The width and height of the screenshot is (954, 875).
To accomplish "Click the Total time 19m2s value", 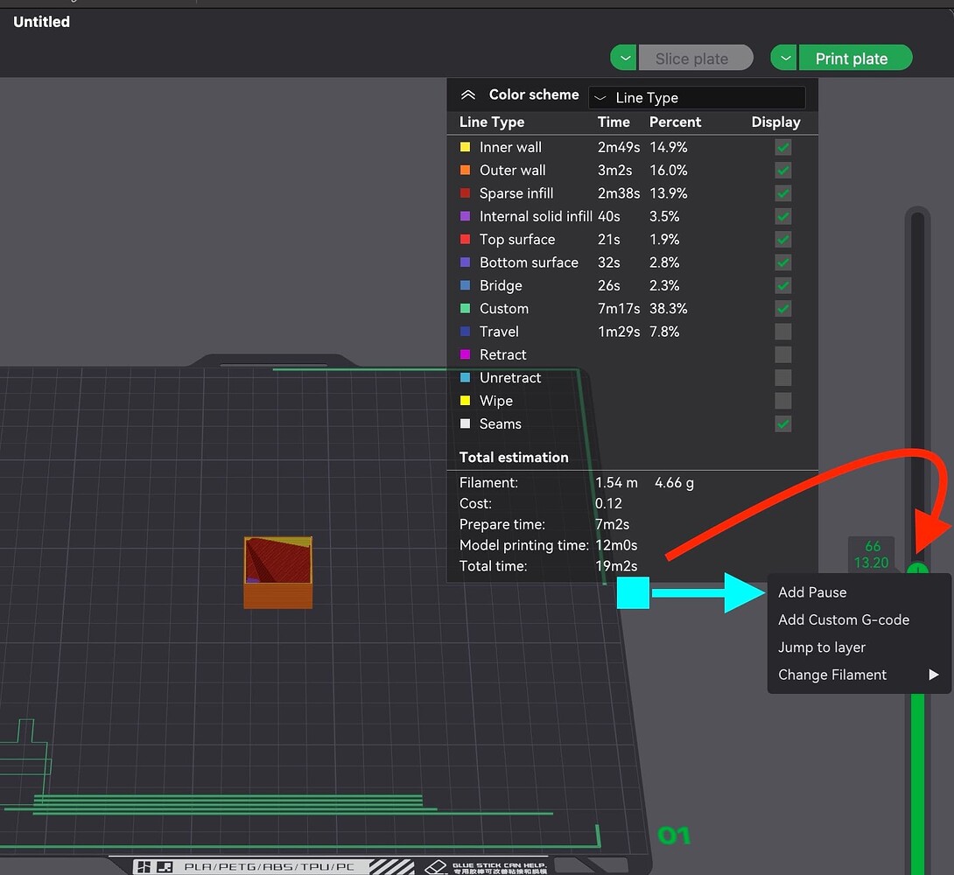I will point(616,566).
